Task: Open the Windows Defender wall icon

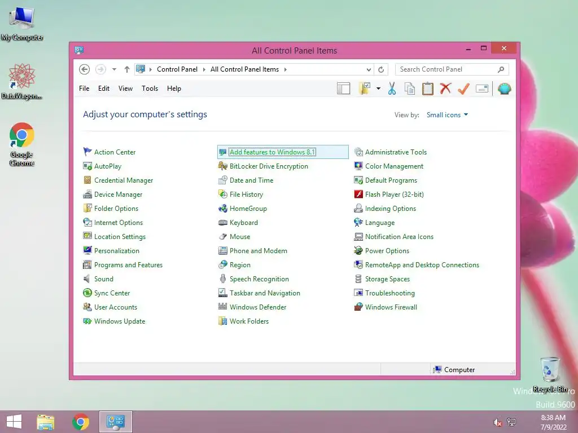Action: click(222, 307)
